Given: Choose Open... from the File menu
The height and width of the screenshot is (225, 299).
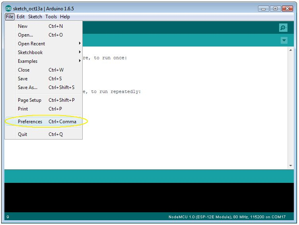Looking at the screenshot, I should [44, 35].
